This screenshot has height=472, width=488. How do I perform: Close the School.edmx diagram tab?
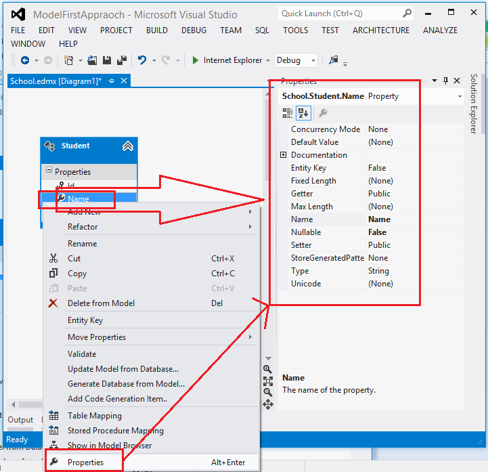[124, 81]
